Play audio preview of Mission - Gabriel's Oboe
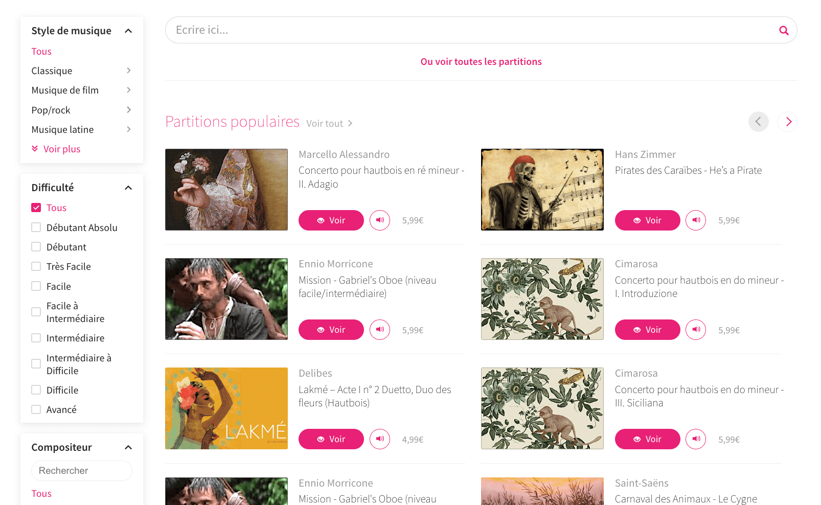 (380, 330)
